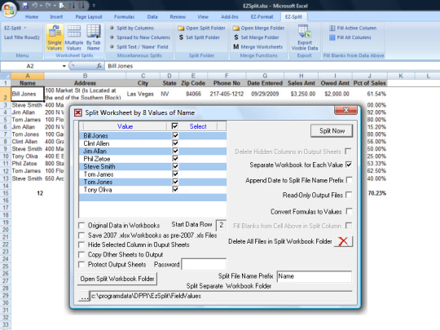Click the Value column header in dialog
440x330 pixels.
(x=125, y=126)
